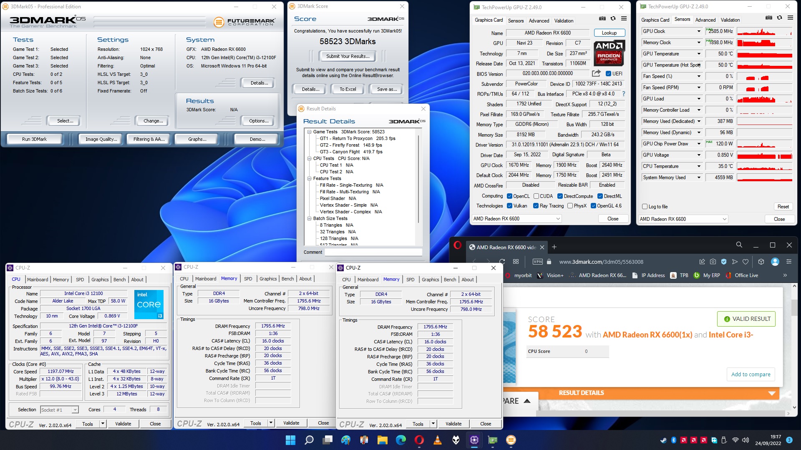The image size is (801, 450).
Task: Open the Mainboard tab in leftmost CPU-Z
Action: click(x=38, y=280)
